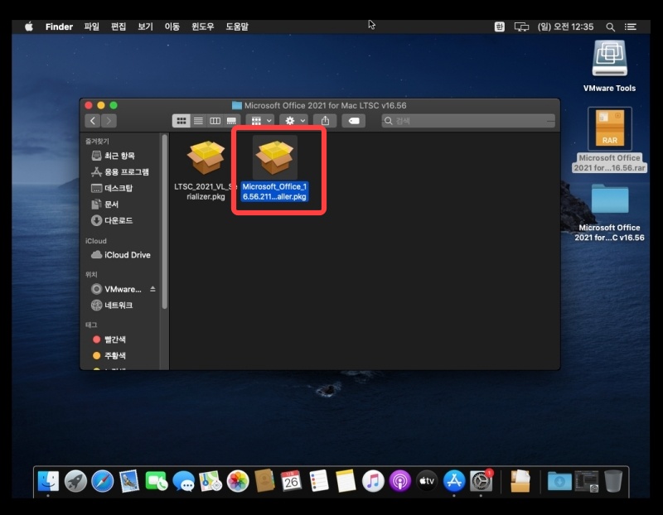Open Podcasts from the Dock
The image size is (663, 515).
pos(399,481)
